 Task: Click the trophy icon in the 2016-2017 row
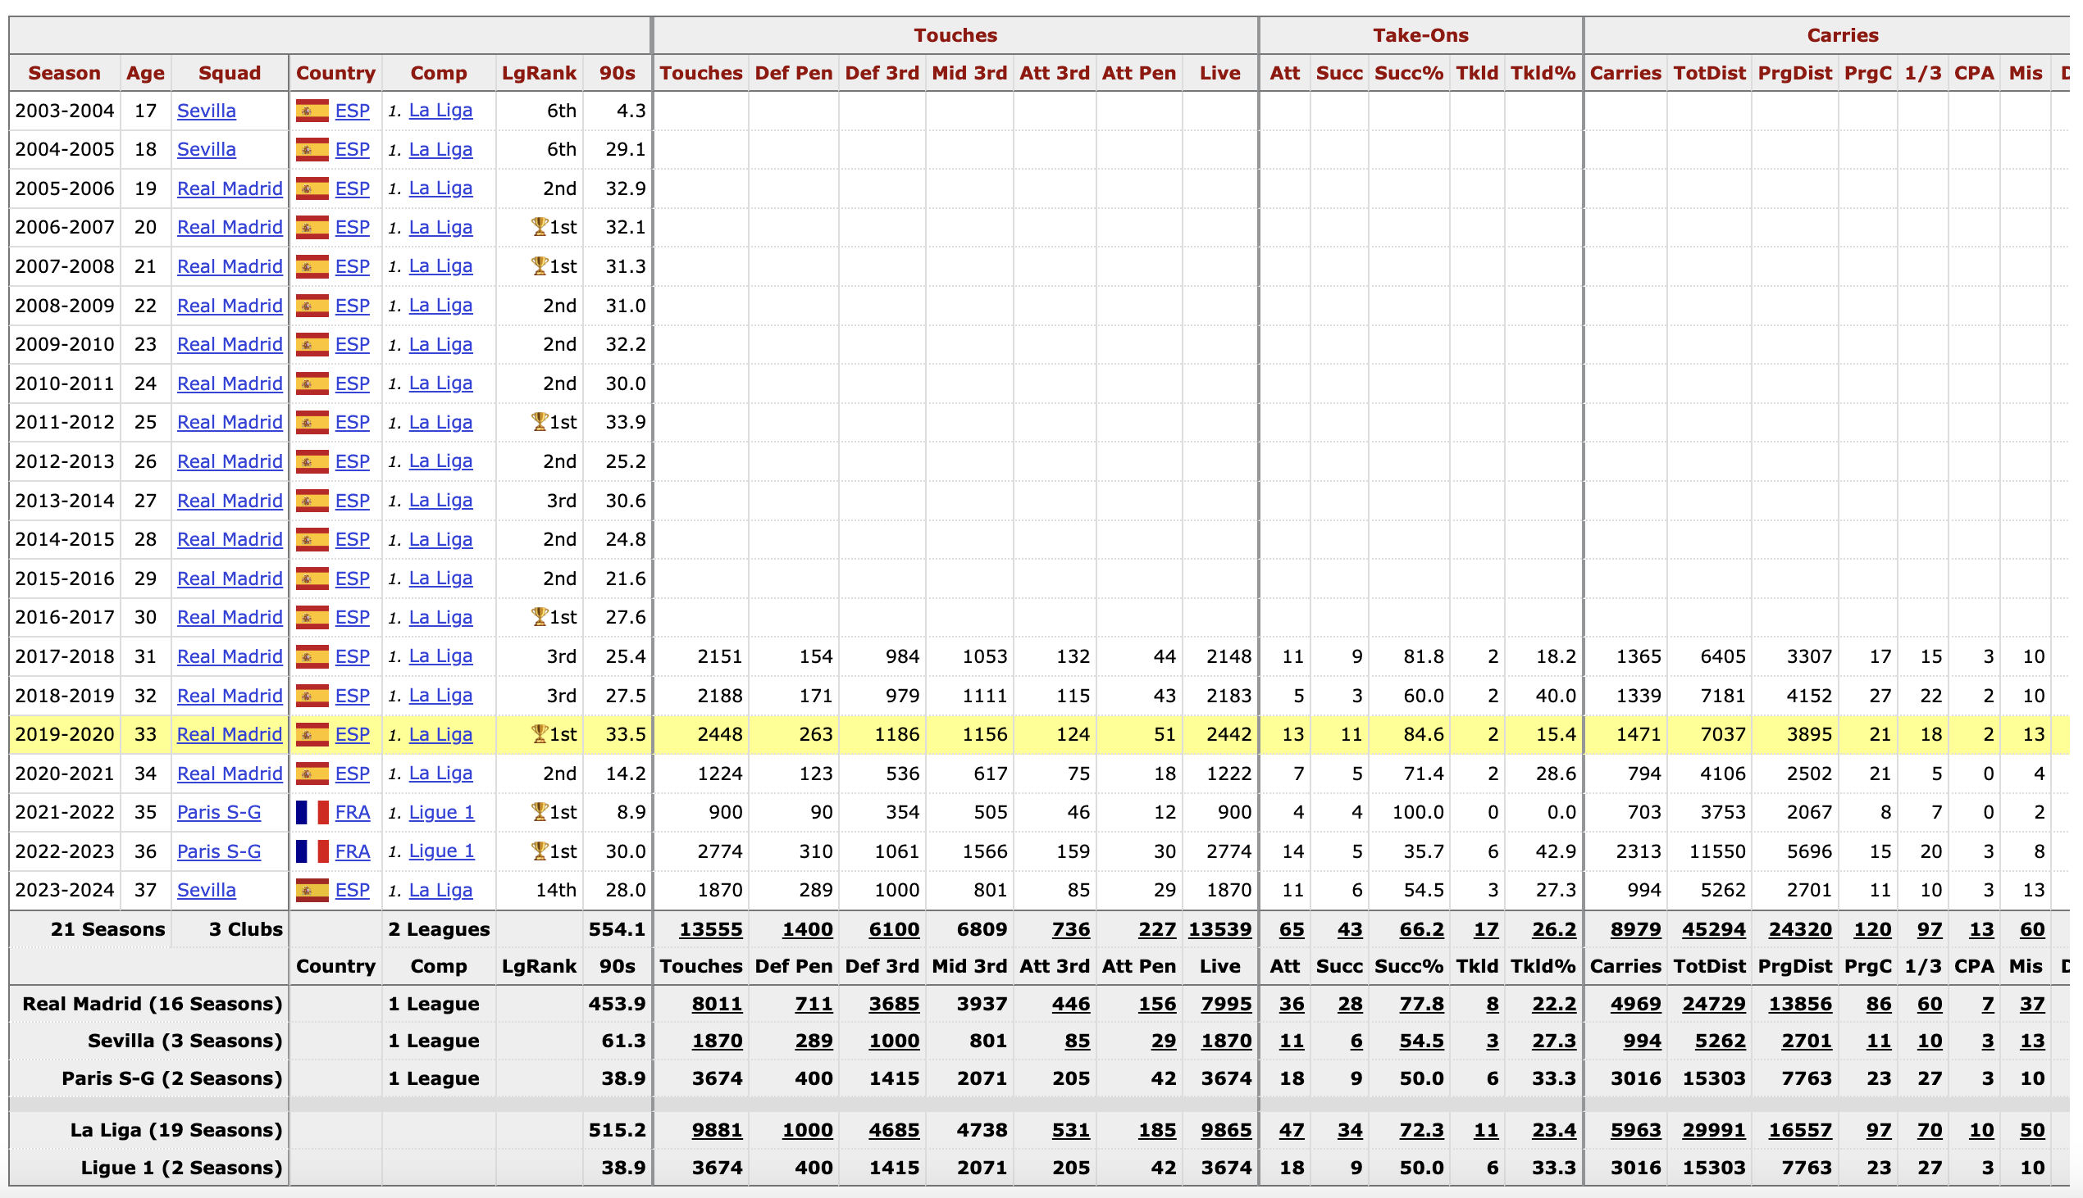click(x=540, y=617)
